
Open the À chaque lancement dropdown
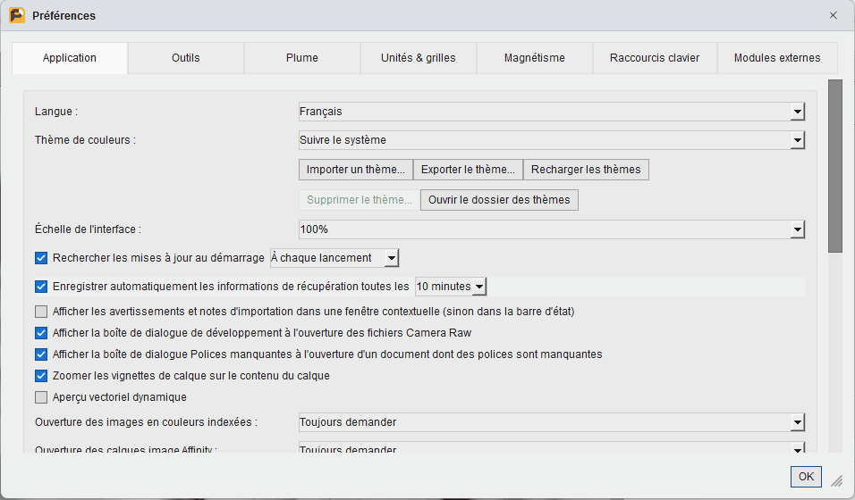334,258
